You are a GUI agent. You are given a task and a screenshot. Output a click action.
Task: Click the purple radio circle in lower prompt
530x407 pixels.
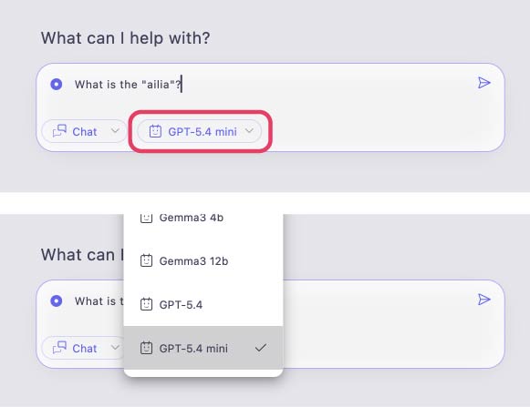[57, 300]
